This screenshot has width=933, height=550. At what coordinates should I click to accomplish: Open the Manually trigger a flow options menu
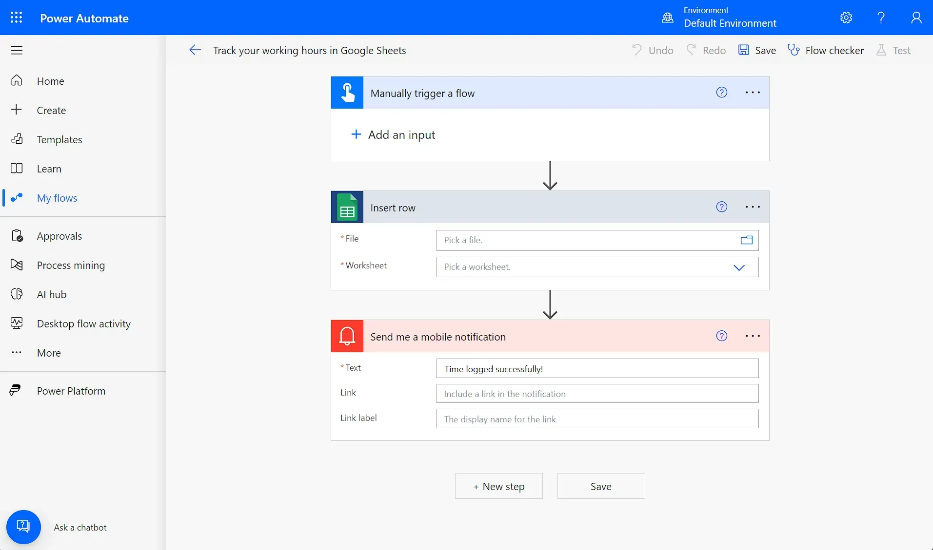point(752,92)
